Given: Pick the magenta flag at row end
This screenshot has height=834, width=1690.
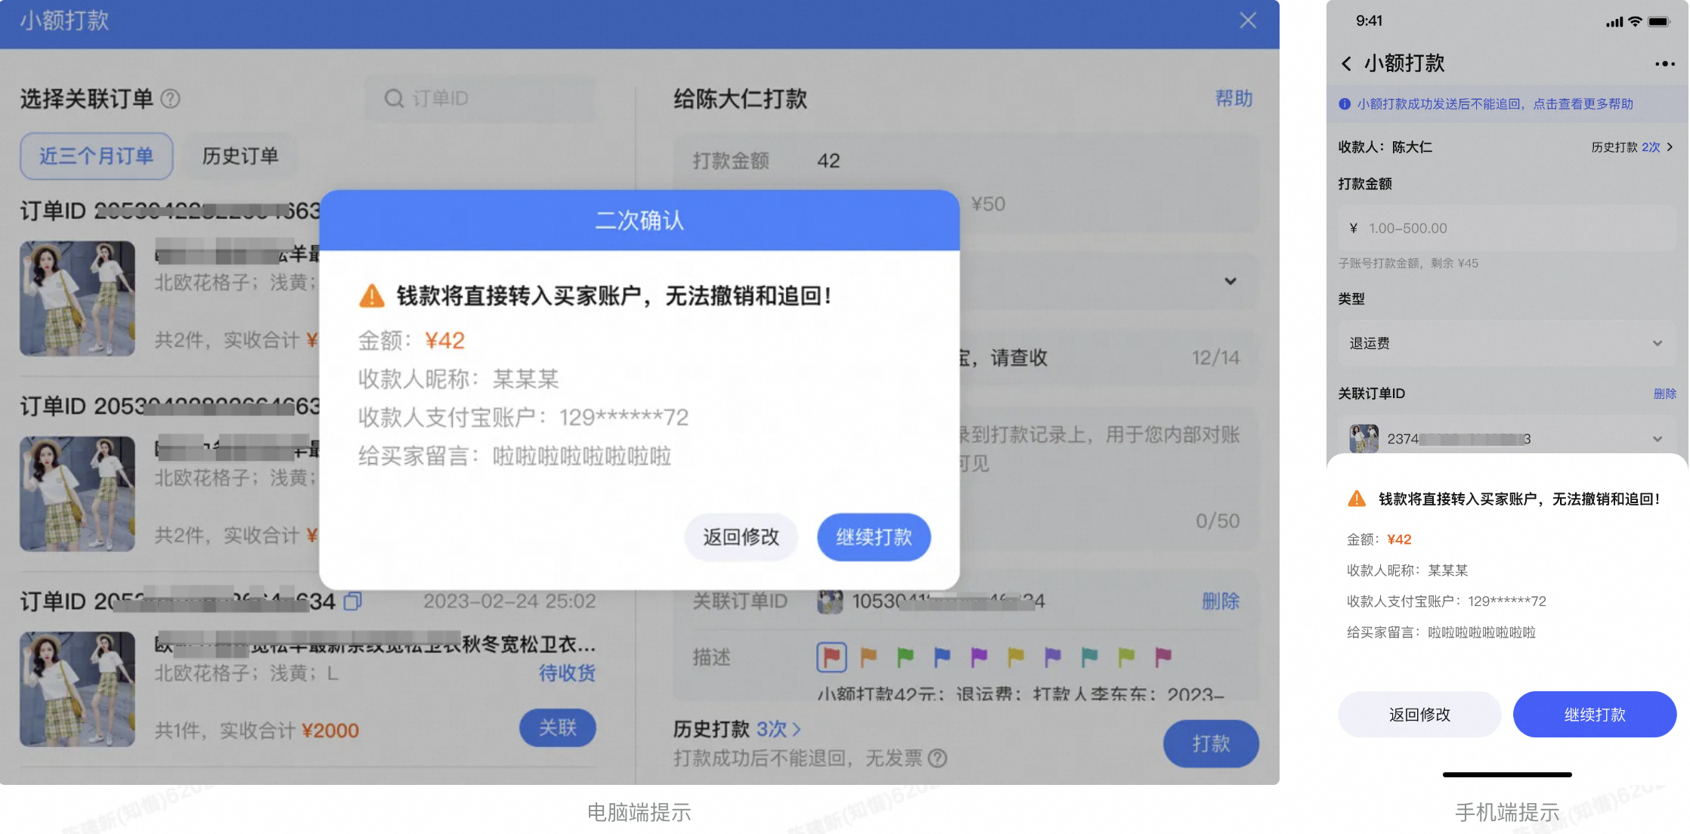Looking at the screenshot, I should tap(1163, 656).
